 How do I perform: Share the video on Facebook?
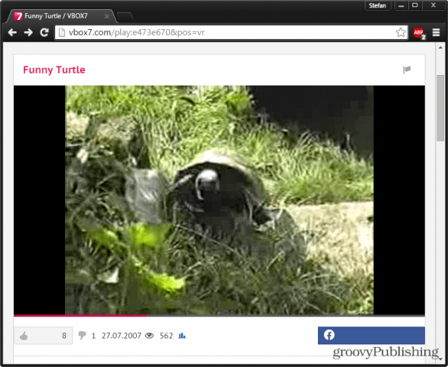coord(371,336)
